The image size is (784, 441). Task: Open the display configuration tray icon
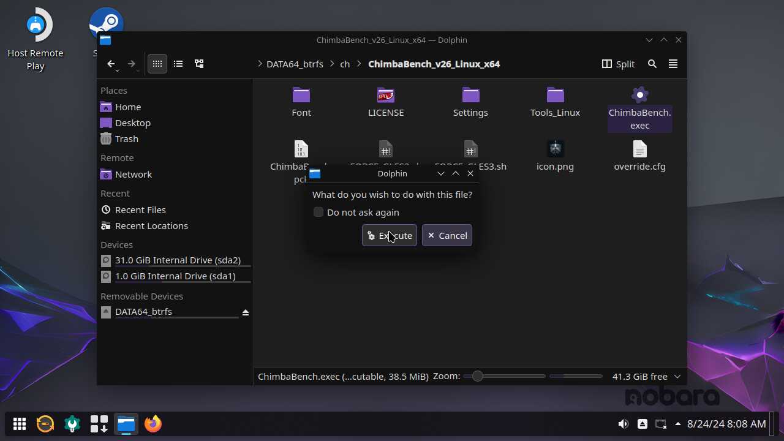pyautogui.click(x=660, y=424)
